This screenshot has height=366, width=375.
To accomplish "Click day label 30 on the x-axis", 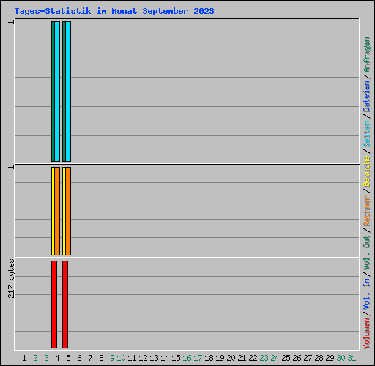I will click(x=341, y=358).
